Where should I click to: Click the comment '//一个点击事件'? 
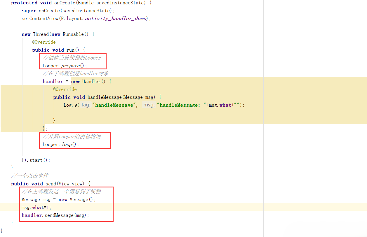pyautogui.click(x=30, y=176)
